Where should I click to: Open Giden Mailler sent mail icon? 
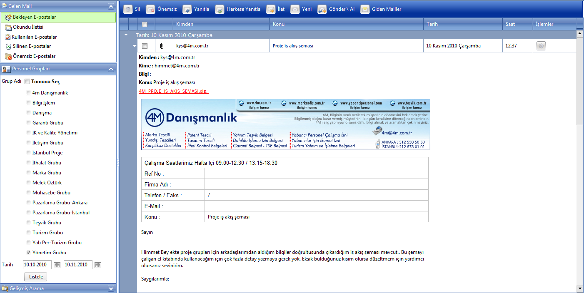coord(365,9)
